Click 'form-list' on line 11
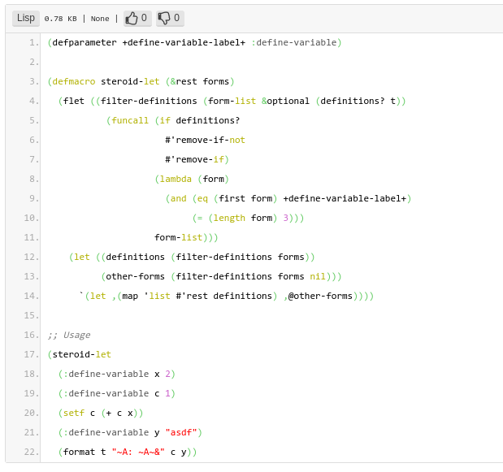503x472 pixels. point(178,237)
